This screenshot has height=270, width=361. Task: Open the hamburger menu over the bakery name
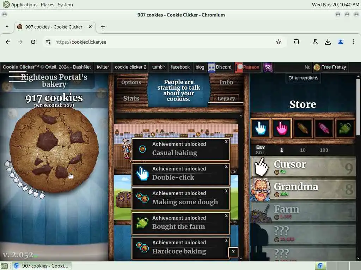(x=18, y=76)
